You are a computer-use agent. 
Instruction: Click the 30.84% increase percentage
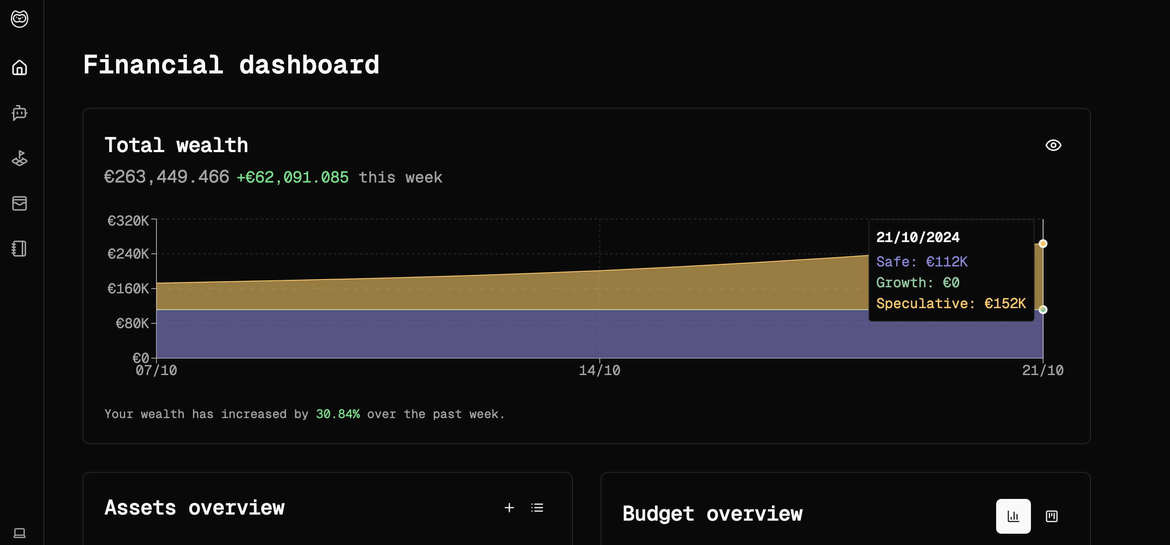click(338, 414)
